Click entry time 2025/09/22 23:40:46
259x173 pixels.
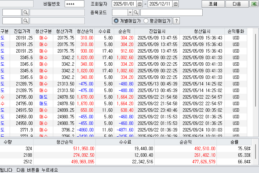tap(157, 110)
